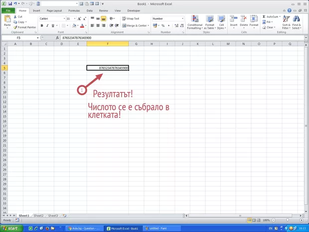The width and height of the screenshot is (309, 232).
Task: Click the AutoSum sigma icon
Action: pyautogui.click(x=264, y=16)
